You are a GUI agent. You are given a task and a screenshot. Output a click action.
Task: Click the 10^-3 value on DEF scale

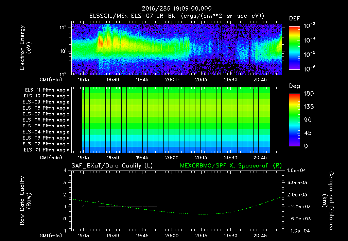pyautogui.click(x=309, y=26)
